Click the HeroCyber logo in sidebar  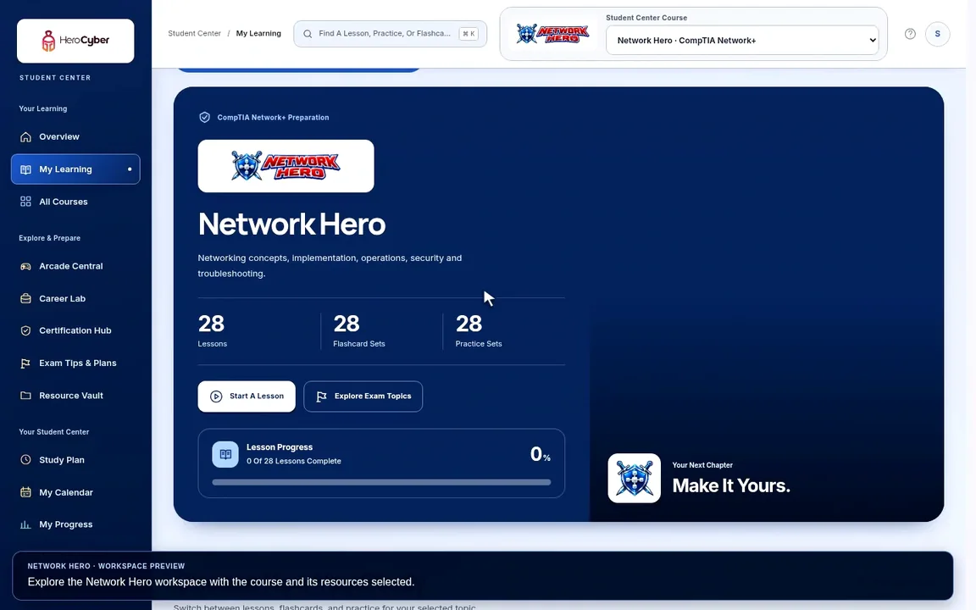click(x=75, y=41)
